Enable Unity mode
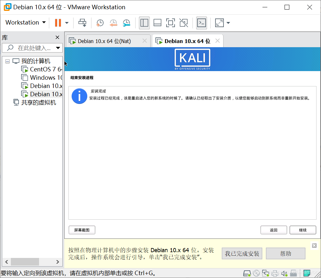This screenshot has height=278, width=321. click(x=184, y=23)
